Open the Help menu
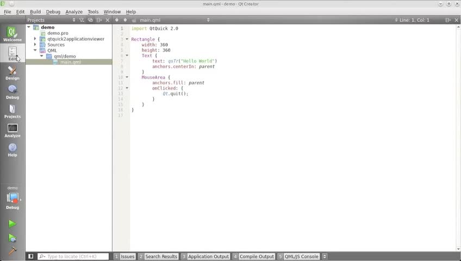 point(131,12)
